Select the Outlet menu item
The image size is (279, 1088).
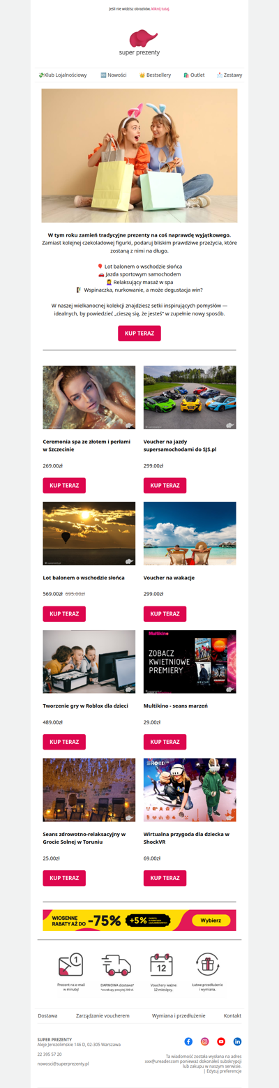194,75
